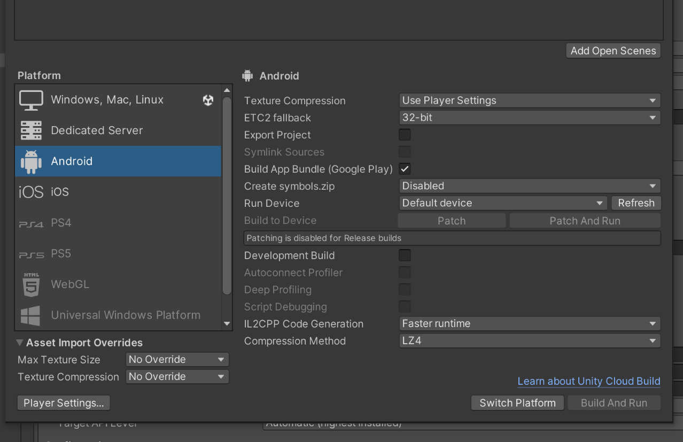Open the Create symbols.zip dropdown

530,186
